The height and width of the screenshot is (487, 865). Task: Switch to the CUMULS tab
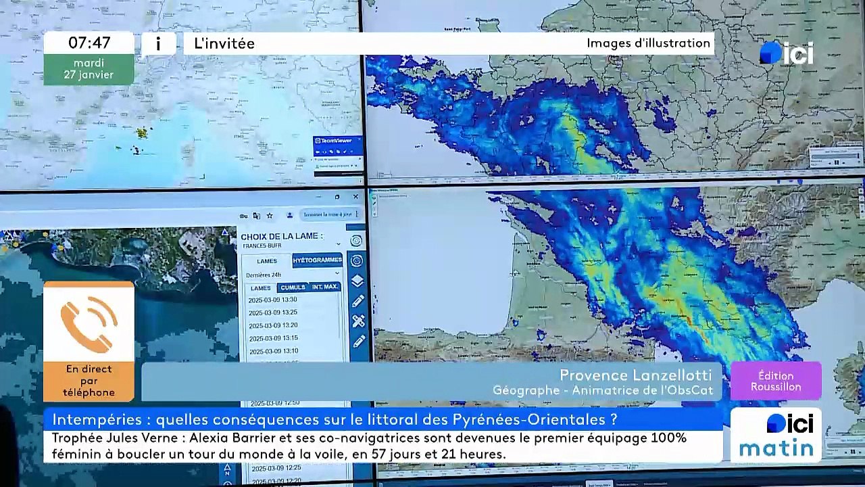coord(293,287)
